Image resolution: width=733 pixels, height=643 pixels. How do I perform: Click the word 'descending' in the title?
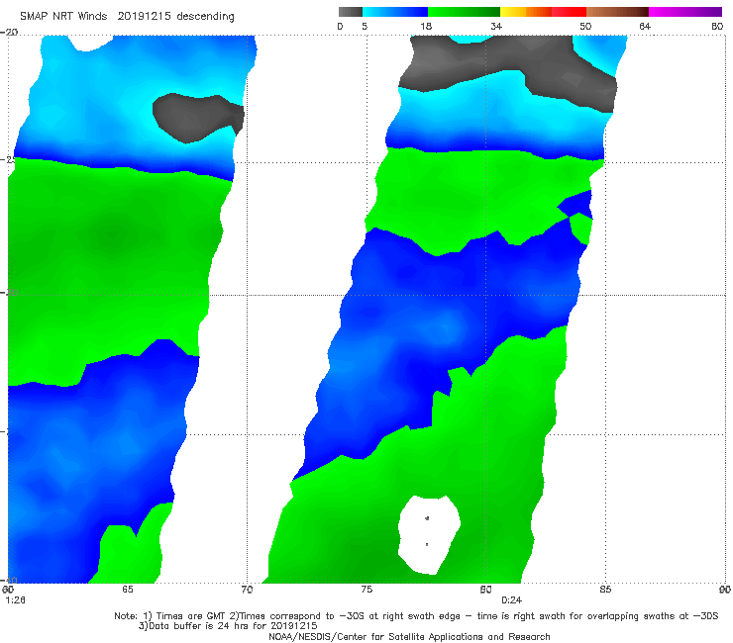(205, 17)
